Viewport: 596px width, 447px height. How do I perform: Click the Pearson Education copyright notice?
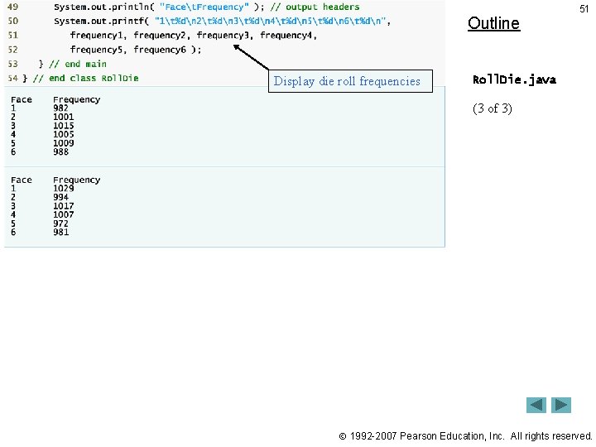point(465,436)
